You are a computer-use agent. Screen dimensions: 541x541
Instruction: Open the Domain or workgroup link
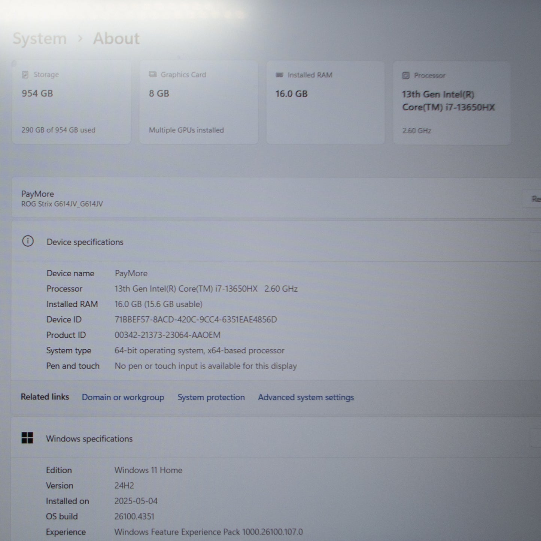click(x=123, y=397)
